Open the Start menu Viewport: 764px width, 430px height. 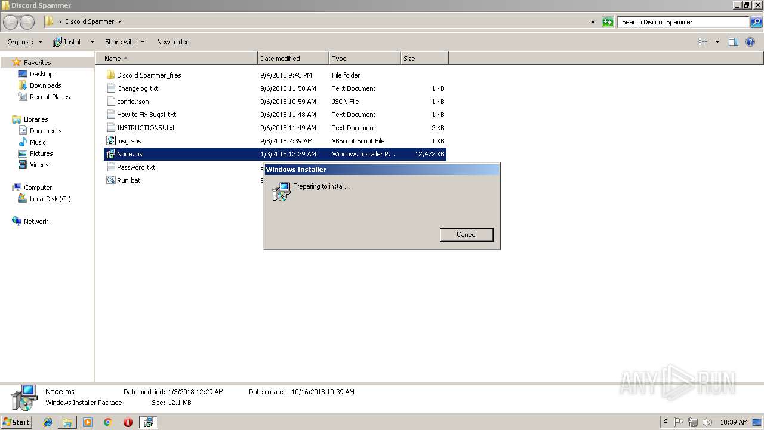coord(16,422)
